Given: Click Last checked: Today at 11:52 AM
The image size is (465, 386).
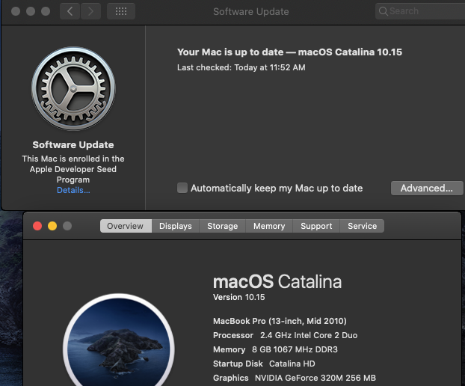Looking at the screenshot, I should (241, 67).
